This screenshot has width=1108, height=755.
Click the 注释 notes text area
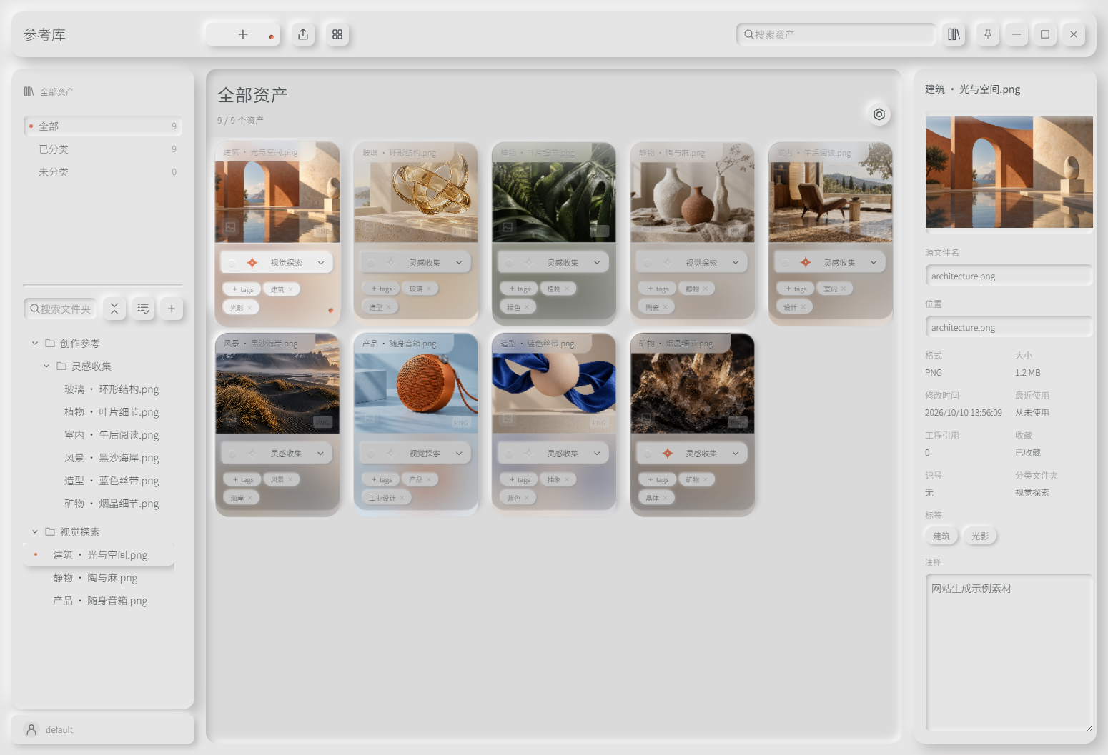[1009, 653]
